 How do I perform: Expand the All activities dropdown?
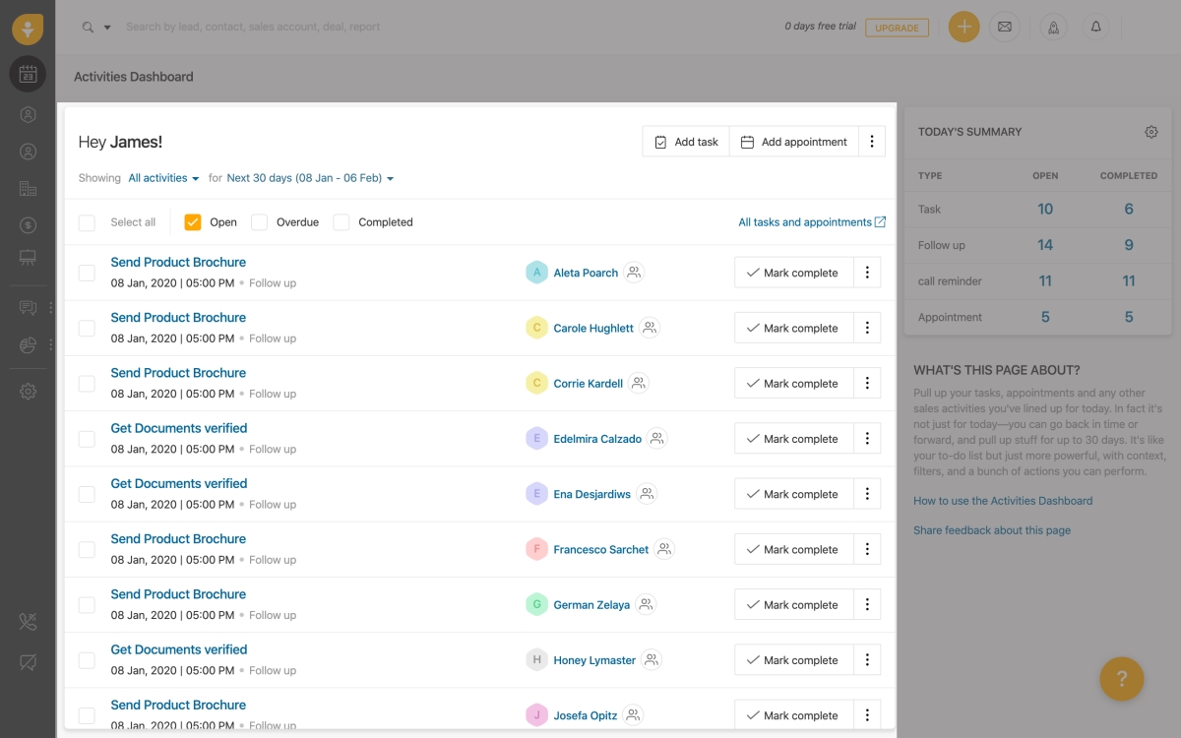[x=163, y=178]
